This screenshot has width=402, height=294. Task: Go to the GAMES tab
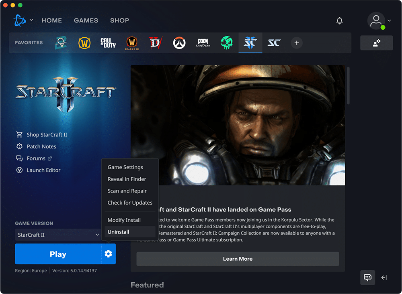86,20
